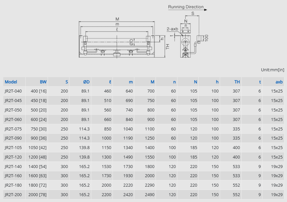Click the Model column header

[11, 82]
